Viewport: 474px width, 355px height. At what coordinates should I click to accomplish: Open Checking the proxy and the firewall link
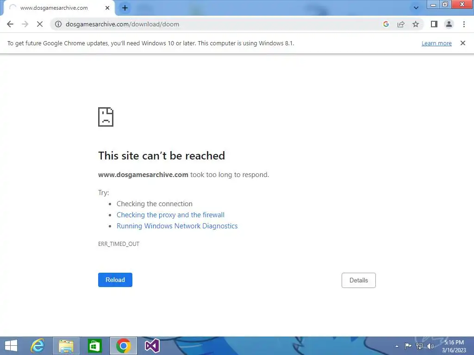[170, 215]
